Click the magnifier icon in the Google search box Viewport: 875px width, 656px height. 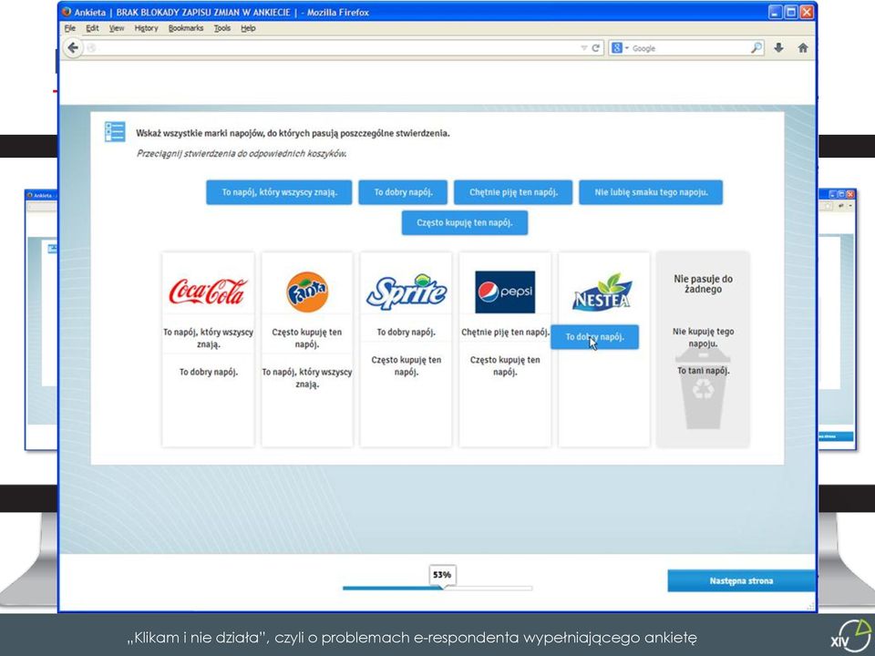757,48
